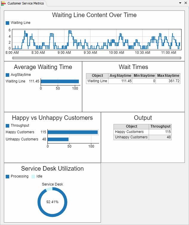Viewport: 189px width, 225px height.
Task: Toggle the AvgStaytime legend swatch
Action: (x=7, y=75)
